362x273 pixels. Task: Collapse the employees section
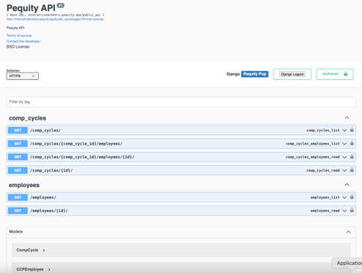pyautogui.click(x=347, y=185)
